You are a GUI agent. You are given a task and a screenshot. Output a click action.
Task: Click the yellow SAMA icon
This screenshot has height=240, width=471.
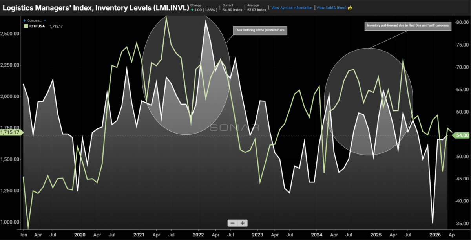click(350, 7)
